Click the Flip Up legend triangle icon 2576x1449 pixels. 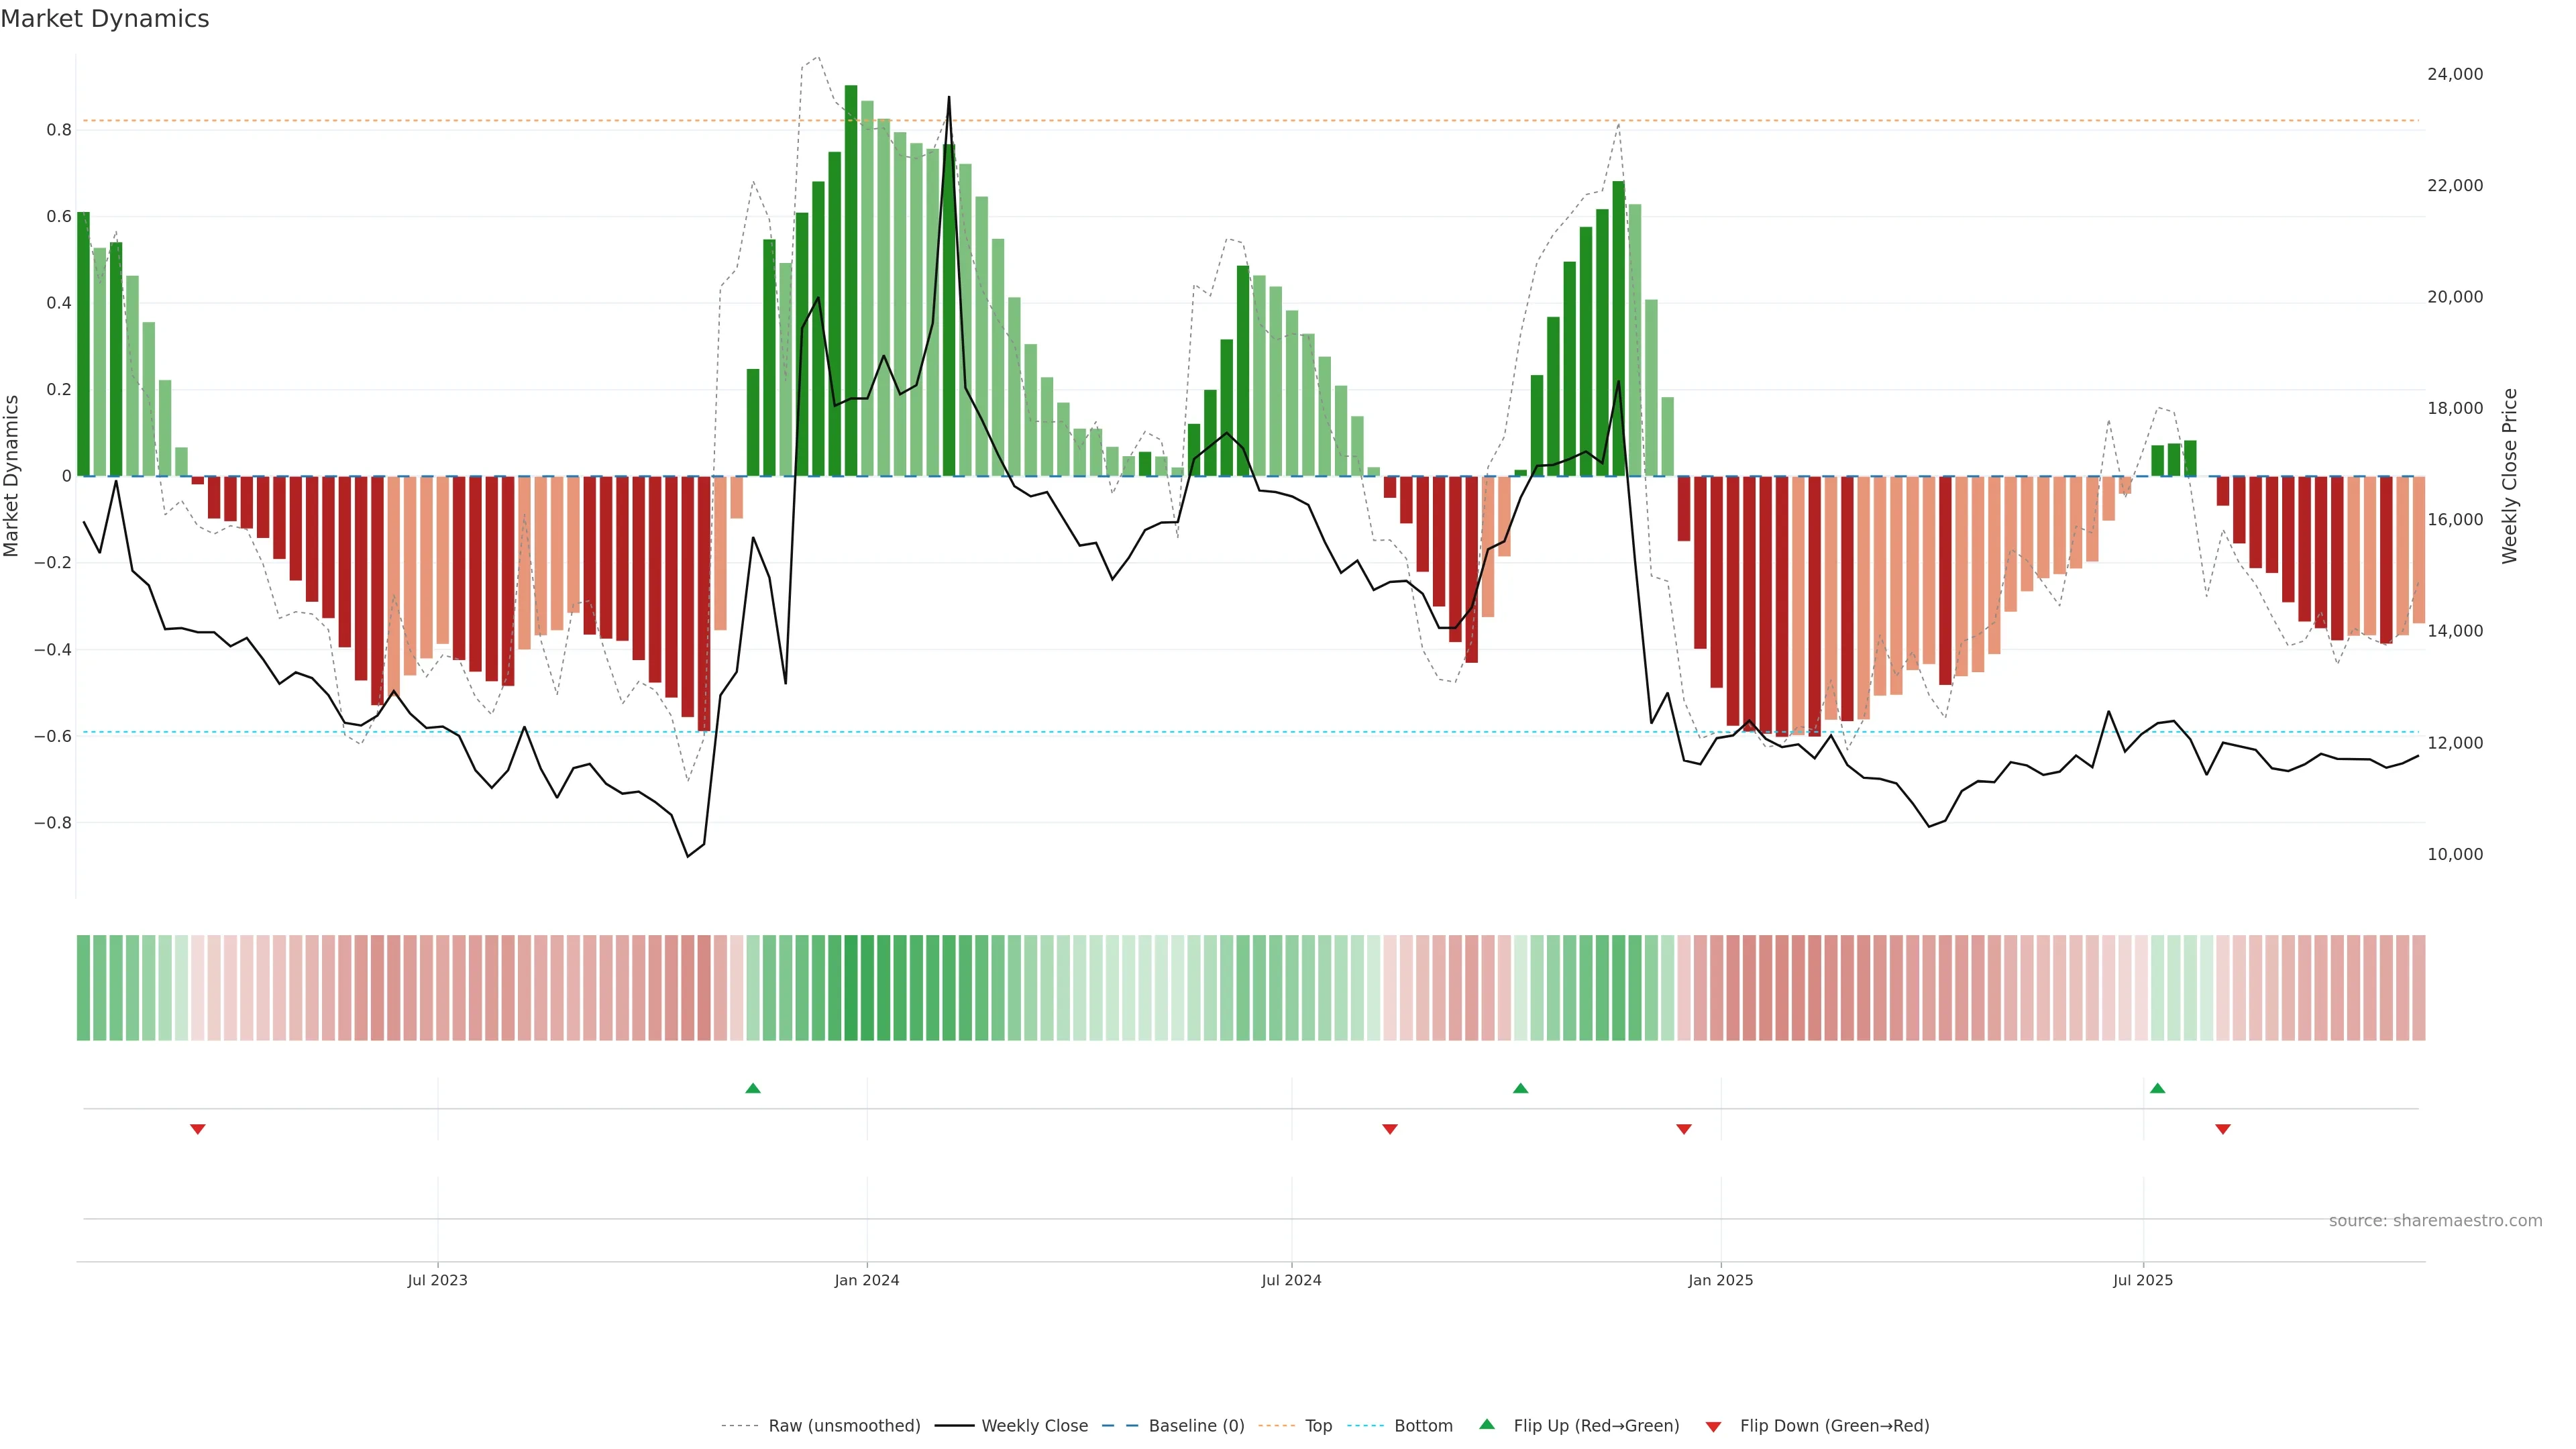tap(1487, 1424)
